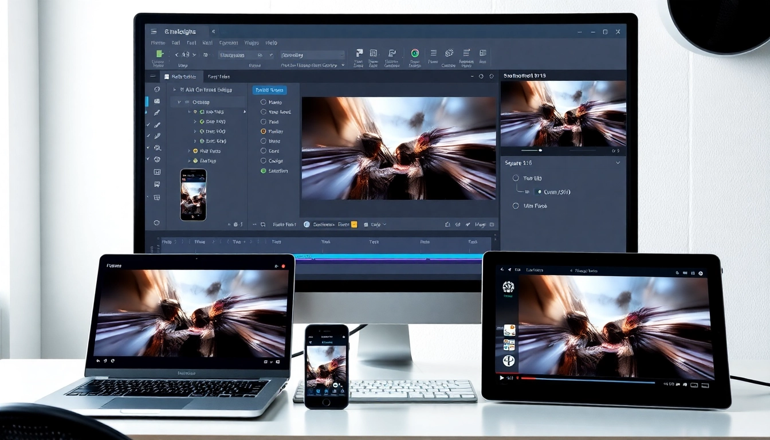This screenshot has height=440, width=770.
Task: Click the fullscreen icon at the tablet player's right end
Action: point(706,385)
